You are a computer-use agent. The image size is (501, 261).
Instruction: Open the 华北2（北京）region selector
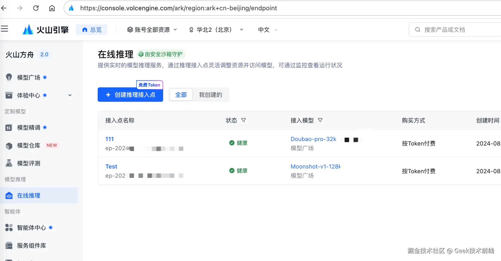[x=216, y=29]
